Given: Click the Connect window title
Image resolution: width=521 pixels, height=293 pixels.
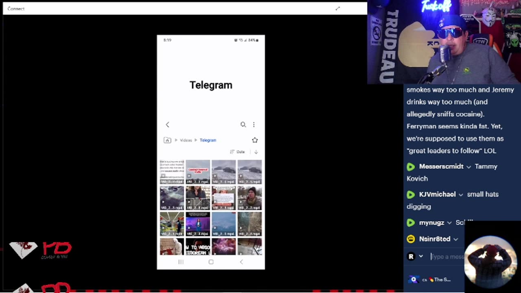Looking at the screenshot, I should pyautogui.click(x=16, y=9).
